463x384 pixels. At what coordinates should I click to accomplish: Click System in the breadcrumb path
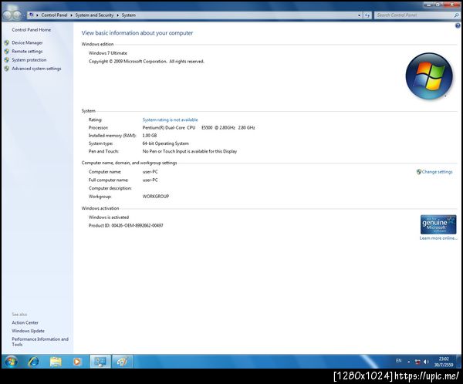point(129,15)
